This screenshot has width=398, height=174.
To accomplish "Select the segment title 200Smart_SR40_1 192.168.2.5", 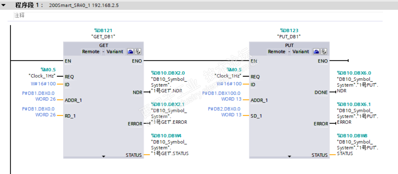I will click(x=84, y=5).
